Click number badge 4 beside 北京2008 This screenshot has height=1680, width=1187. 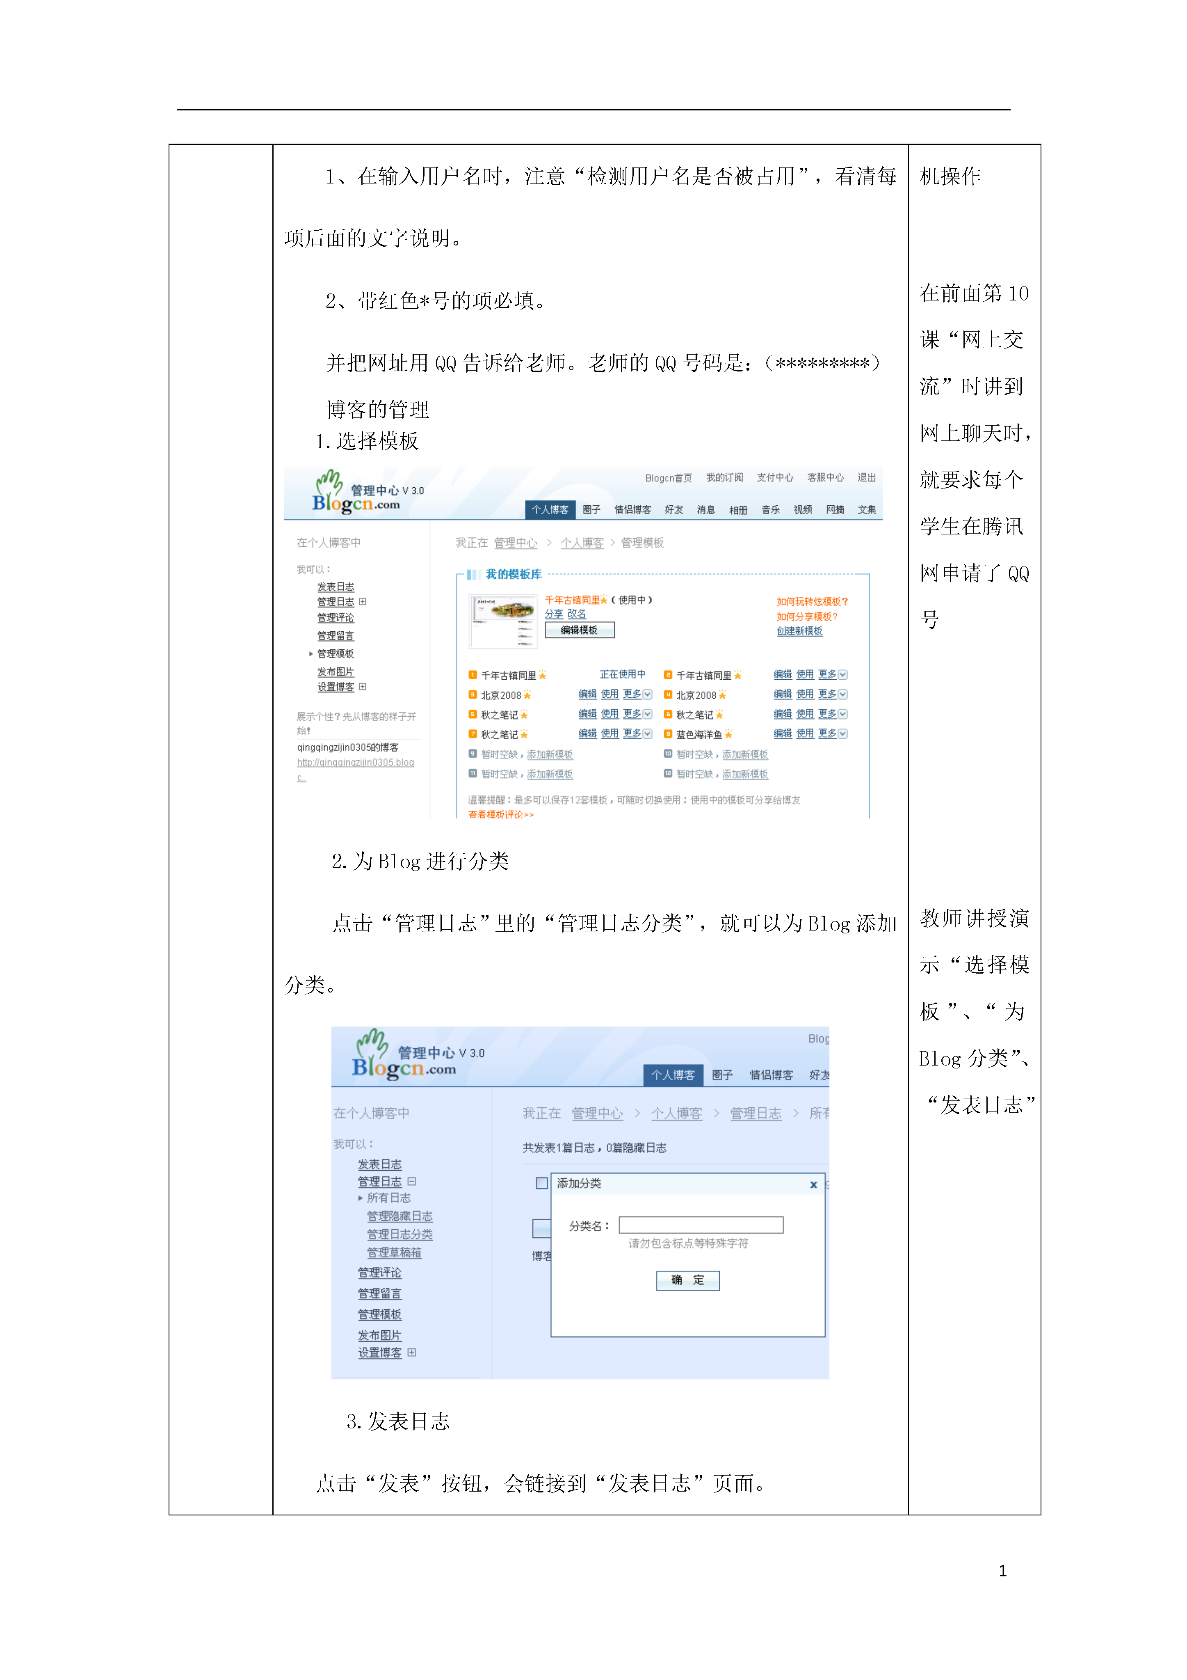(x=668, y=694)
